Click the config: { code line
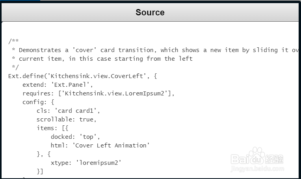The width and height of the screenshot is (301, 179). 40,102
